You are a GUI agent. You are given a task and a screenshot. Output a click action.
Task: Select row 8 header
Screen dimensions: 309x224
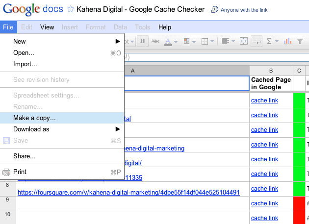click(8, 189)
